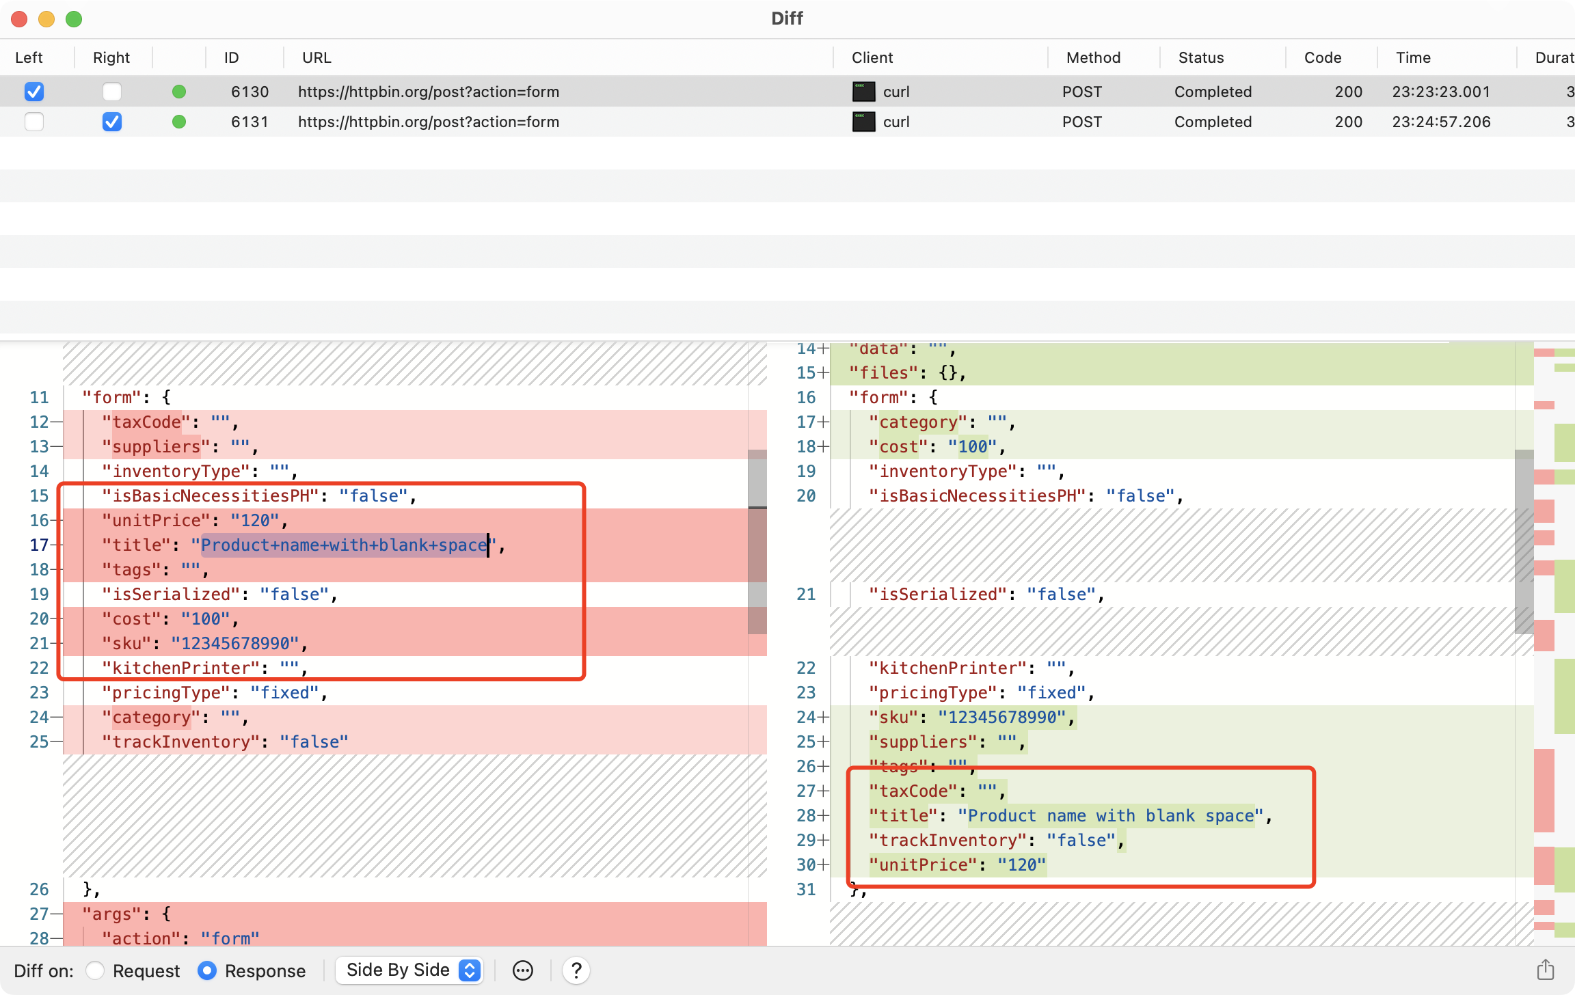This screenshot has width=1575, height=995.
Task: Click the green fullscreen window button
Action: coord(74,18)
